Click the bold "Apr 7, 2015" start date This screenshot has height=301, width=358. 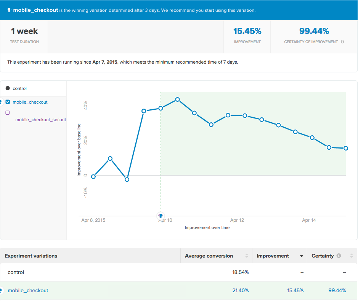click(x=105, y=62)
